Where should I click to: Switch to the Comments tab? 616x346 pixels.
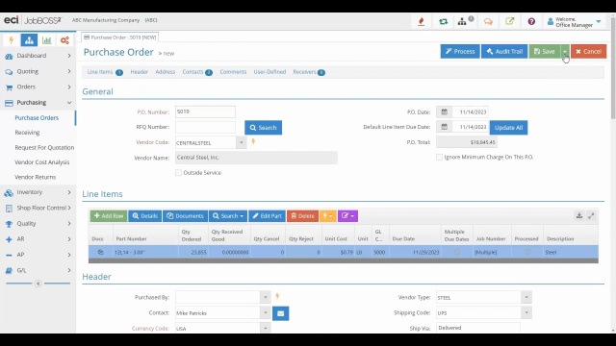coord(233,72)
